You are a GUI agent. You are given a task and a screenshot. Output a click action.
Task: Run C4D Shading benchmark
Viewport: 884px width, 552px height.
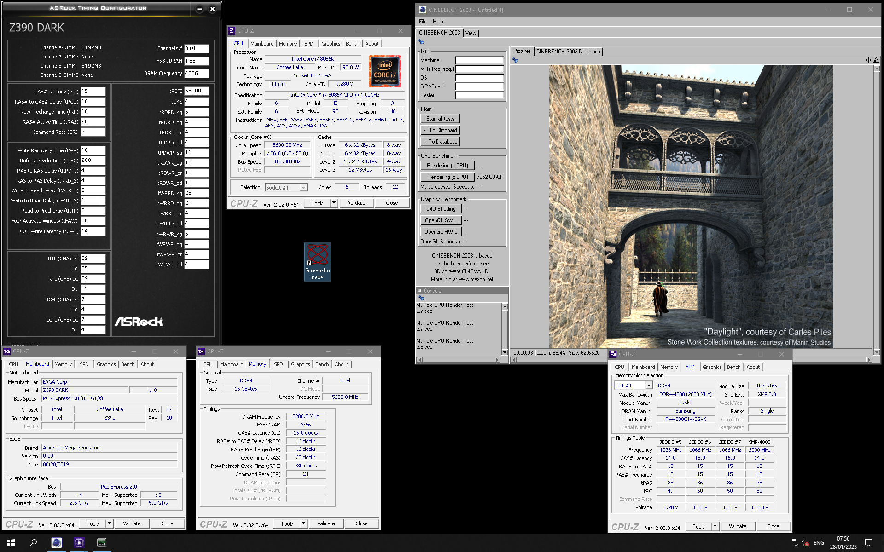pos(441,209)
